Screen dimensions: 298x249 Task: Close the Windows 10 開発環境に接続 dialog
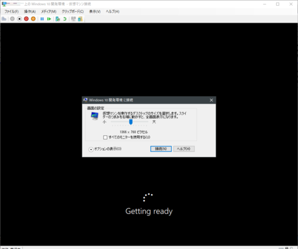point(211,100)
